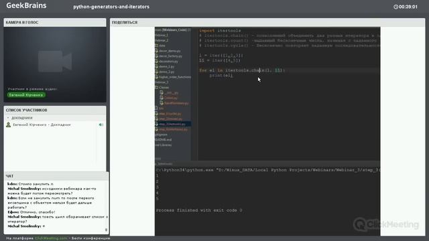Click the ЧАТ panel header
Screen dimensions: 429x241
56,176
